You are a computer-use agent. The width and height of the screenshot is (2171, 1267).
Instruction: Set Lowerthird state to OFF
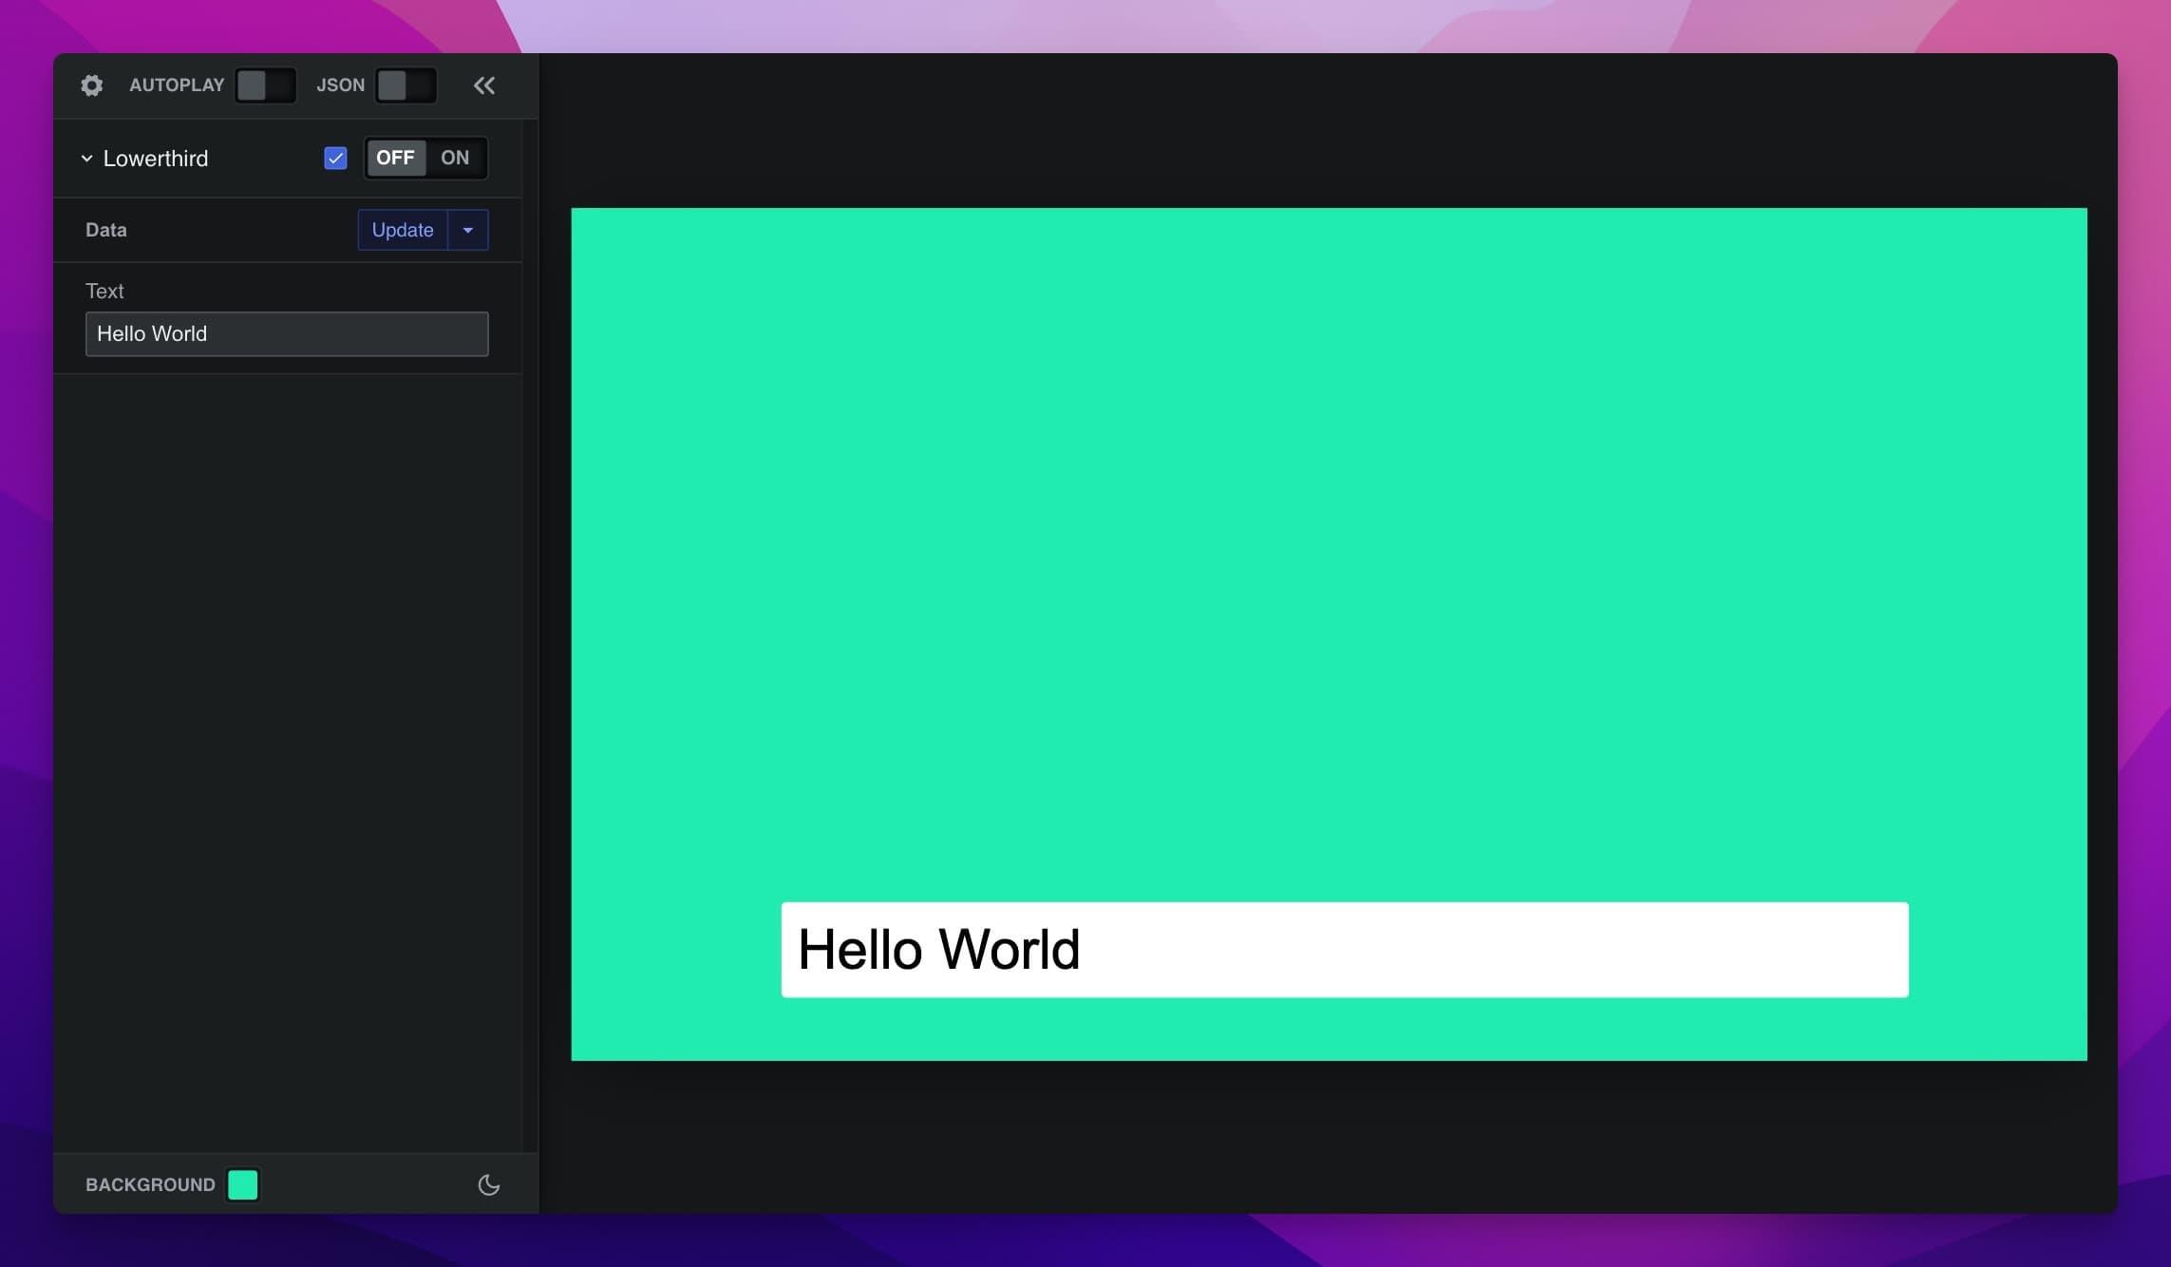pyautogui.click(x=395, y=158)
